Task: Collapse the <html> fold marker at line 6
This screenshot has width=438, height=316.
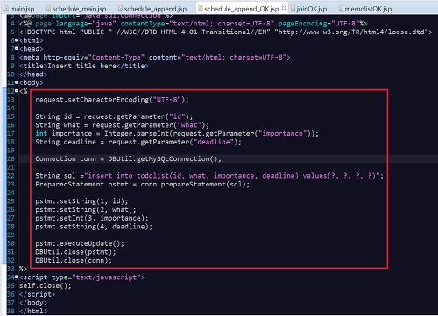Action: (x=17, y=40)
